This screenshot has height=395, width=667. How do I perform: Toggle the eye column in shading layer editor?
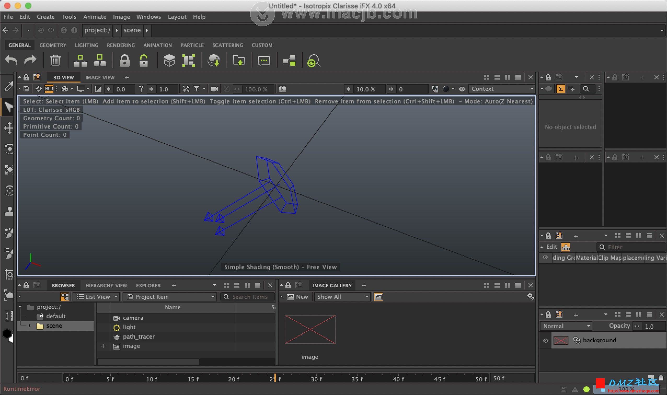click(x=545, y=257)
